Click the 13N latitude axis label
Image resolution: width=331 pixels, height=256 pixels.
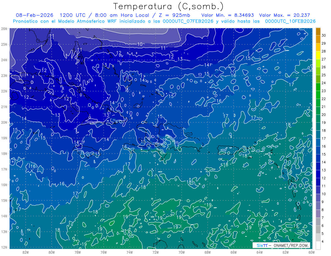pyautogui.click(x=4, y=232)
